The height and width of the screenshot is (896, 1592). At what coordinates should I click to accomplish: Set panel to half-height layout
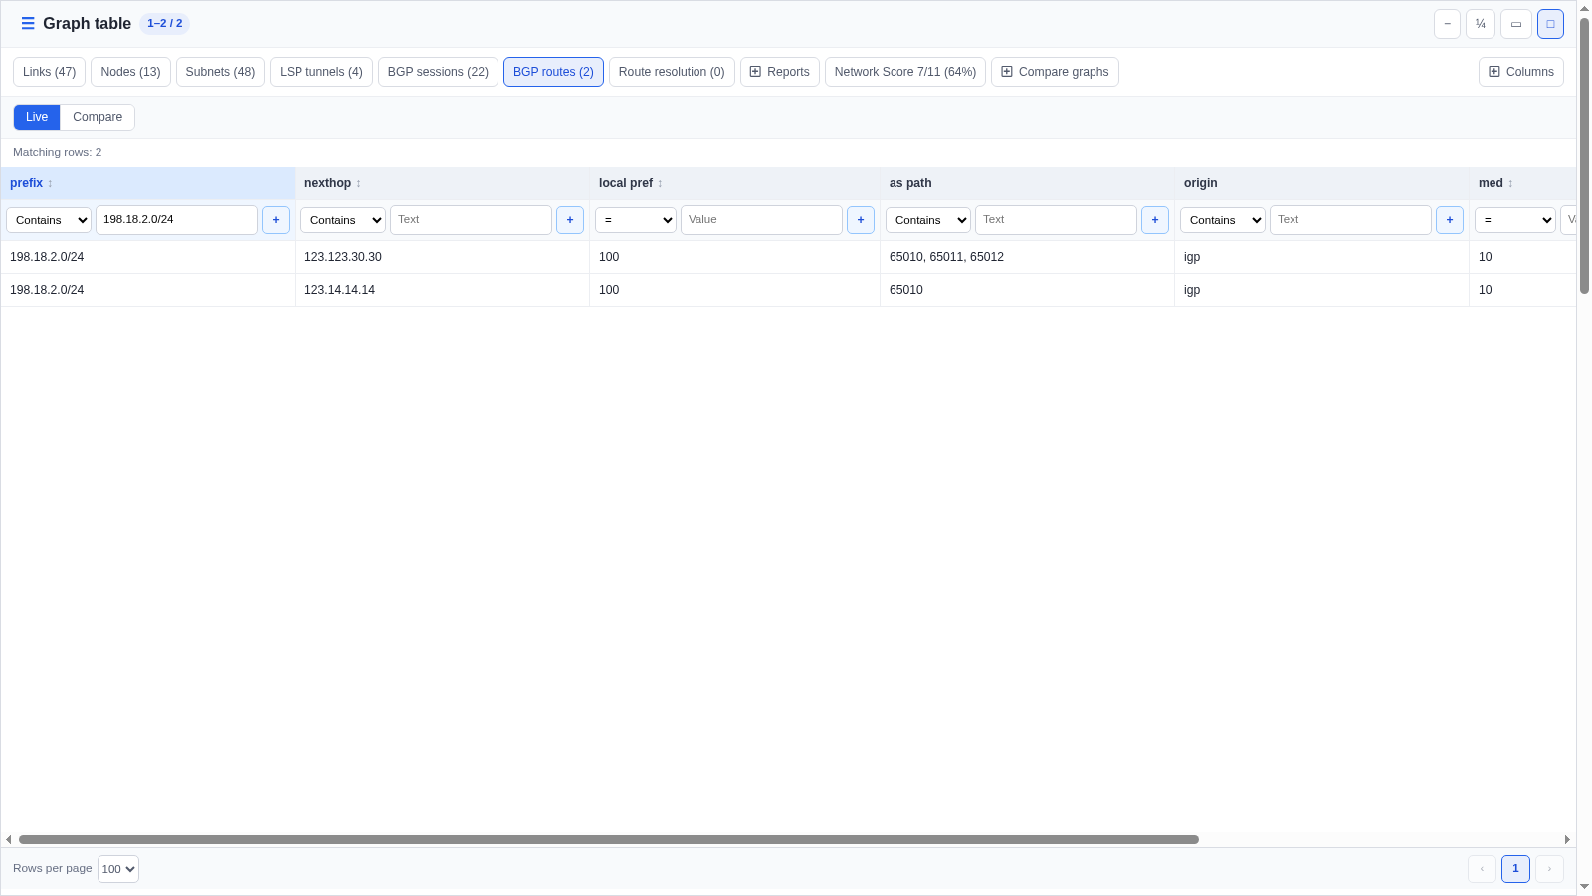[1516, 24]
